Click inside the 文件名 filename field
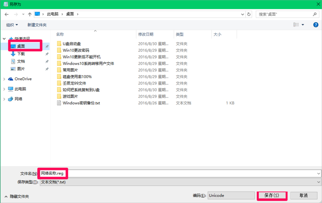This screenshot has height=203, width=322. tap(98, 173)
